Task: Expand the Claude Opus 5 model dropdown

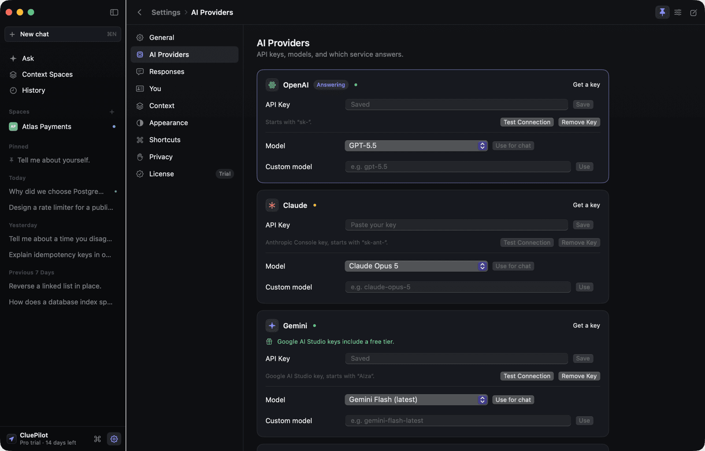Action: pyautogui.click(x=416, y=266)
